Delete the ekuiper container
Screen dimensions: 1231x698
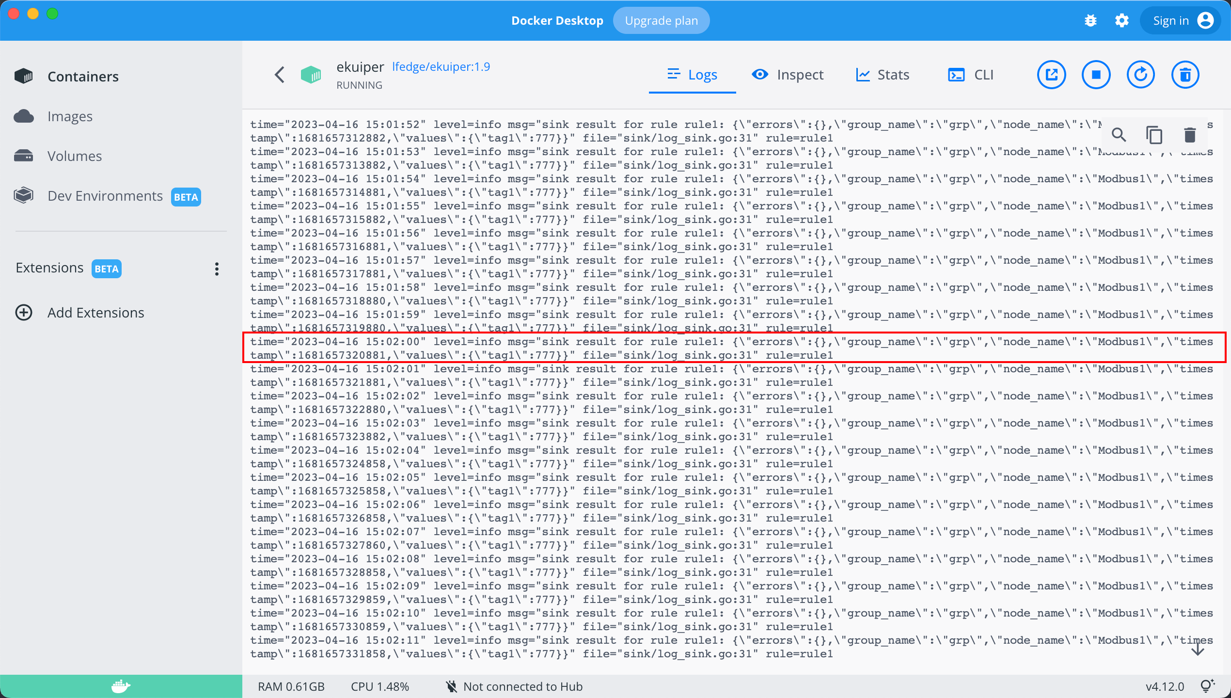pyautogui.click(x=1185, y=75)
